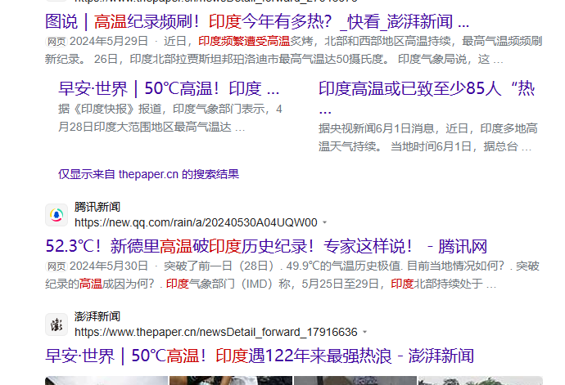The width and height of the screenshot is (565, 385).
Task: Open 印度高温或已致至少85人 sub-result link
Action: (x=427, y=98)
